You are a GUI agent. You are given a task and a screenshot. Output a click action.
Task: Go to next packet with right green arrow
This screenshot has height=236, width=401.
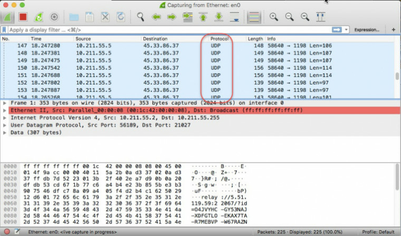tap(172, 17)
